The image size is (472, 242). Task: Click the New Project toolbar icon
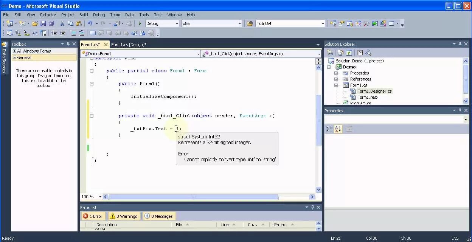coord(9,23)
